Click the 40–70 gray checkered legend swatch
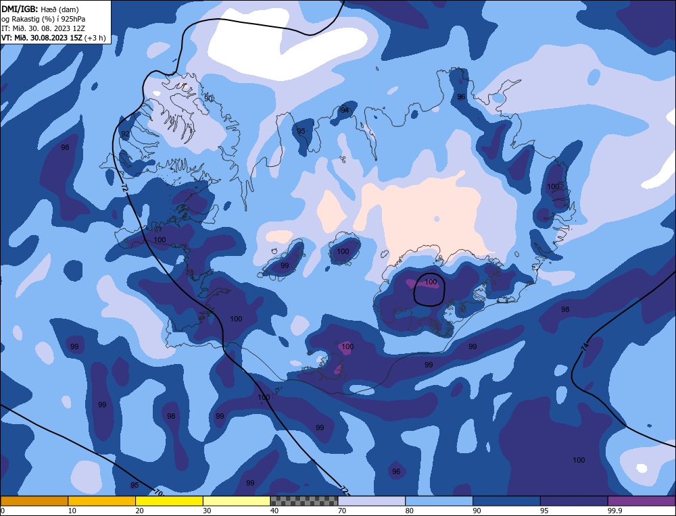Screen dimensions: 676x516 pos(304,500)
